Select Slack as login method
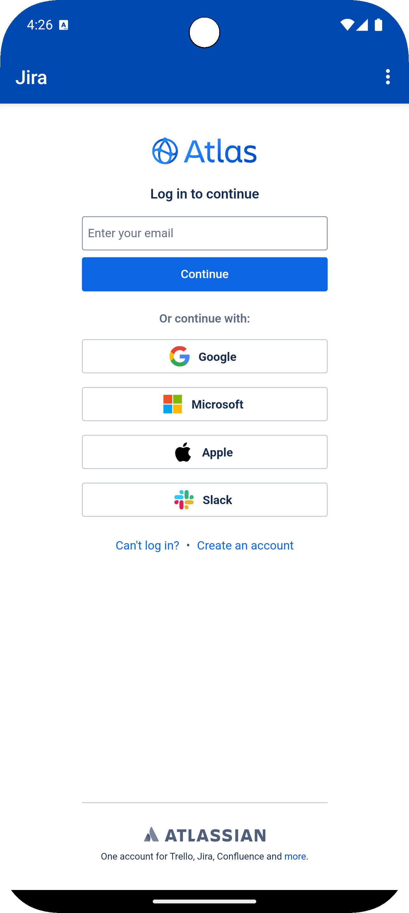 (x=205, y=500)
